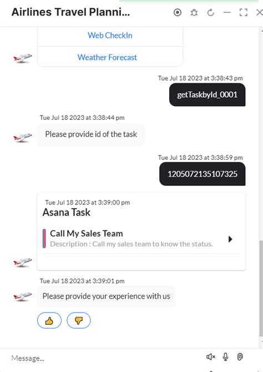Expand the Call My Sales Team arrow
This screenshot has height=372, width=263.
click(230, 239)
